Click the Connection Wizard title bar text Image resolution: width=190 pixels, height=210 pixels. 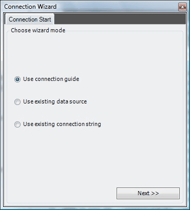pyautogui.click(x=30, y=7)
